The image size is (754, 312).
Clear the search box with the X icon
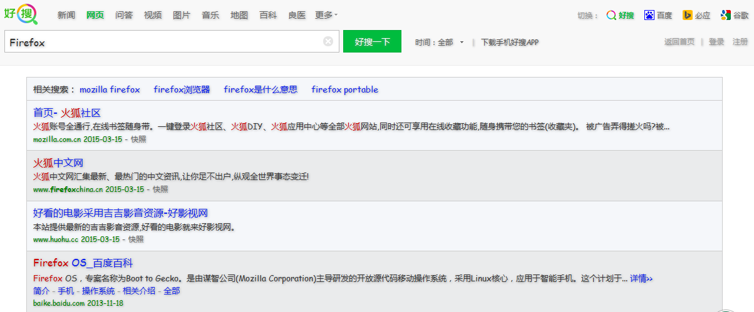[328, 41]
